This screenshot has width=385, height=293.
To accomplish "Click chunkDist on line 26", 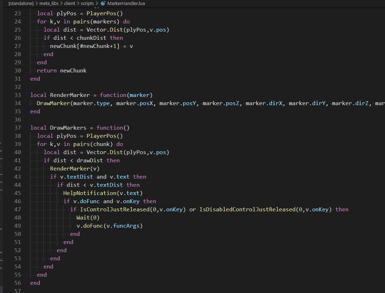I will coord(91,38).
